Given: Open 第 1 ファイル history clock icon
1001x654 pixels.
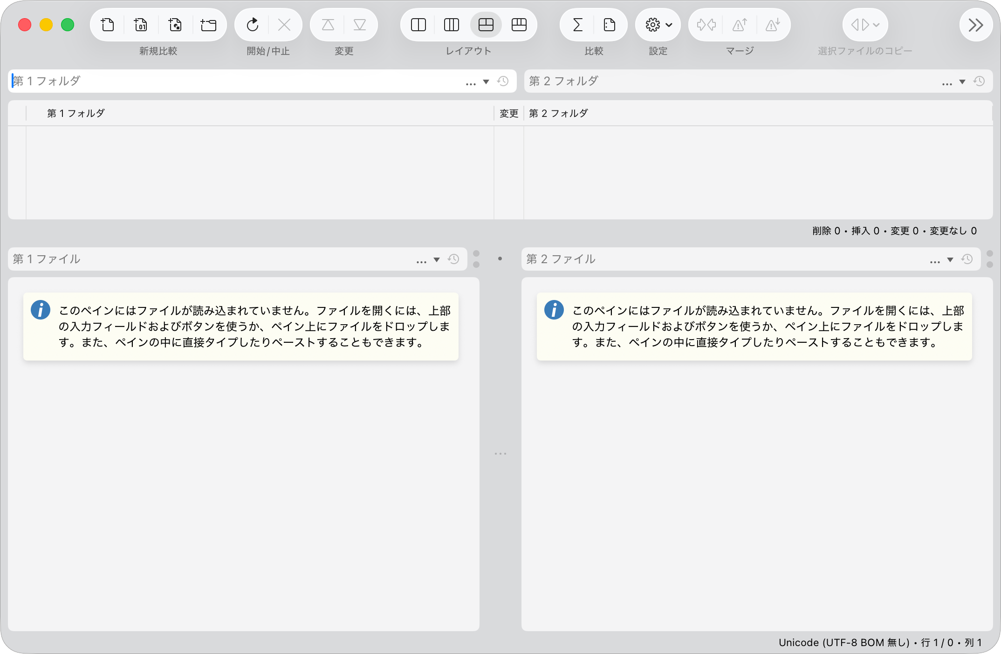Looking at the screenshot, I should click(x=453, y=259).
